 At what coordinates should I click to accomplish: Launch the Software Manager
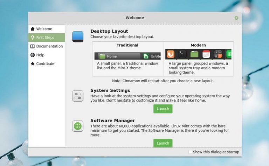point(163,143)
